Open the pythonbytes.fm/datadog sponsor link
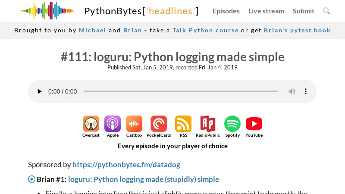 [126, 164]
